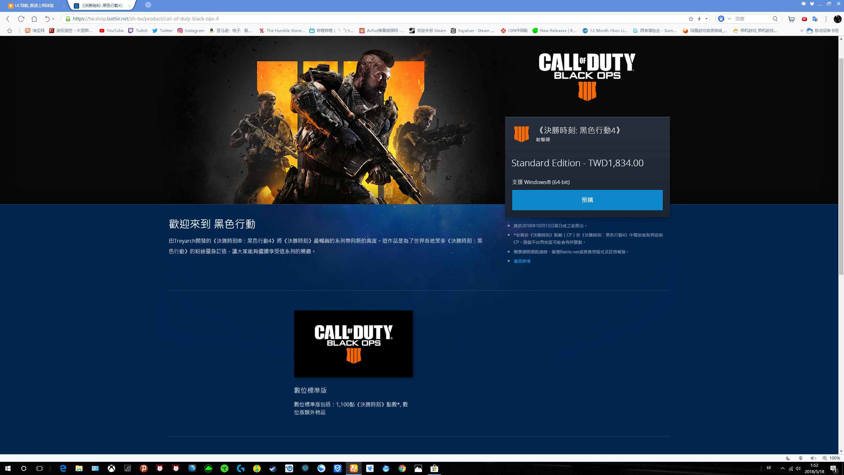Open the three-dot browser menu
Viewport: 844px width, 475px height.
pyautogui.click(x=826, y=19)
